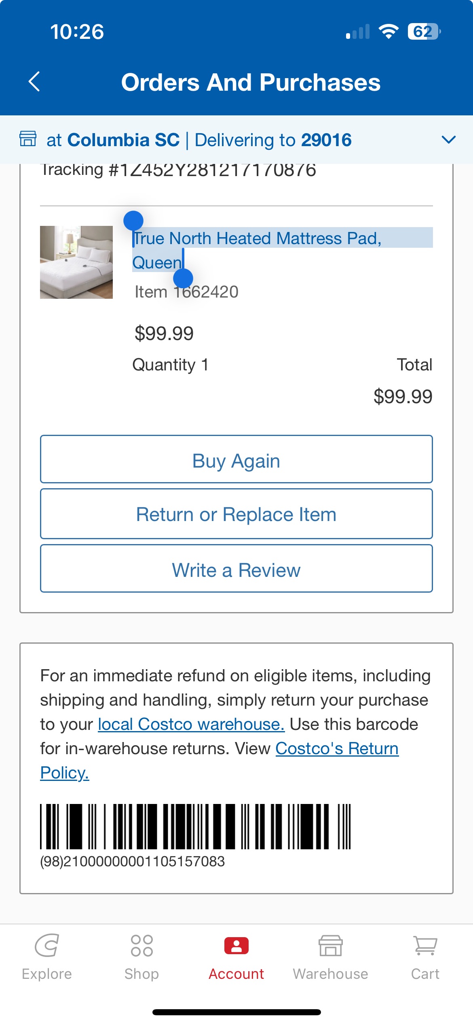Tap the lower text selection handle

click(183, 279)
